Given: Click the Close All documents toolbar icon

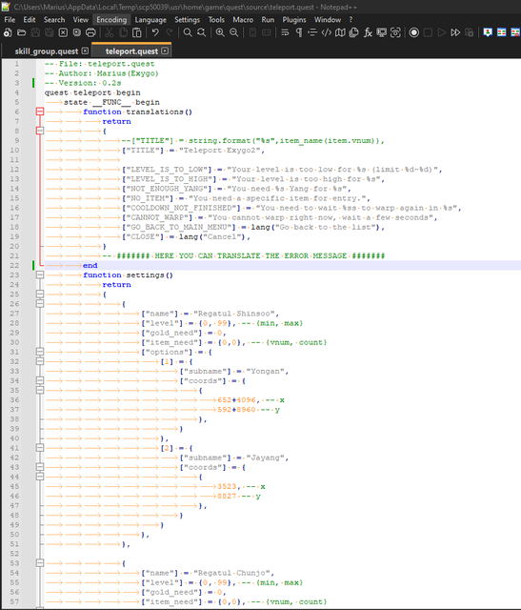Looking at the screenshot, I should click(x=77, y=32).
